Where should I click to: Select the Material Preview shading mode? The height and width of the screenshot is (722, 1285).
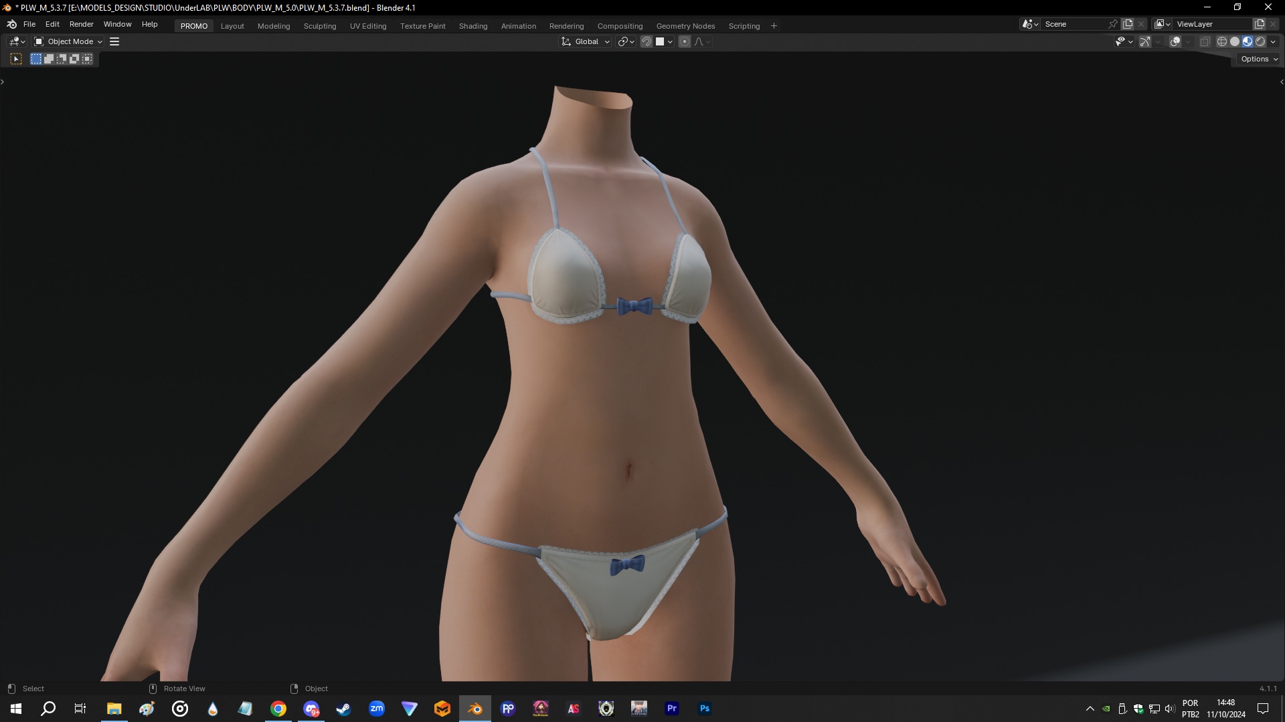coord(1246,41)
